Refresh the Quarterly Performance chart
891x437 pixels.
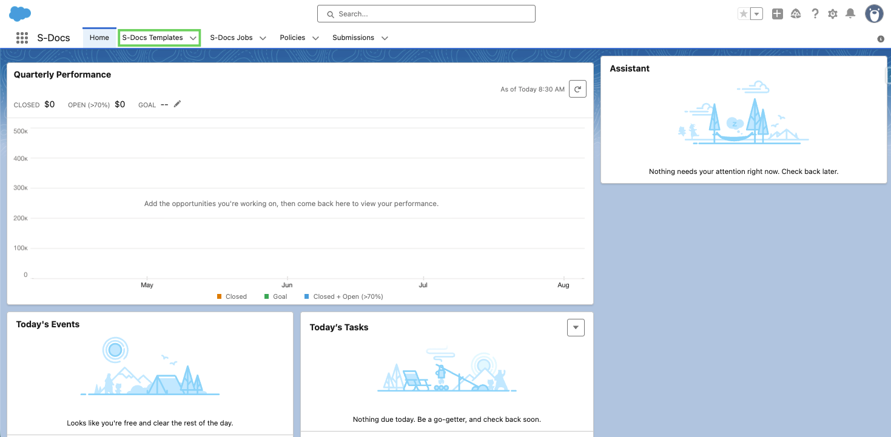[x=578, y=89]
